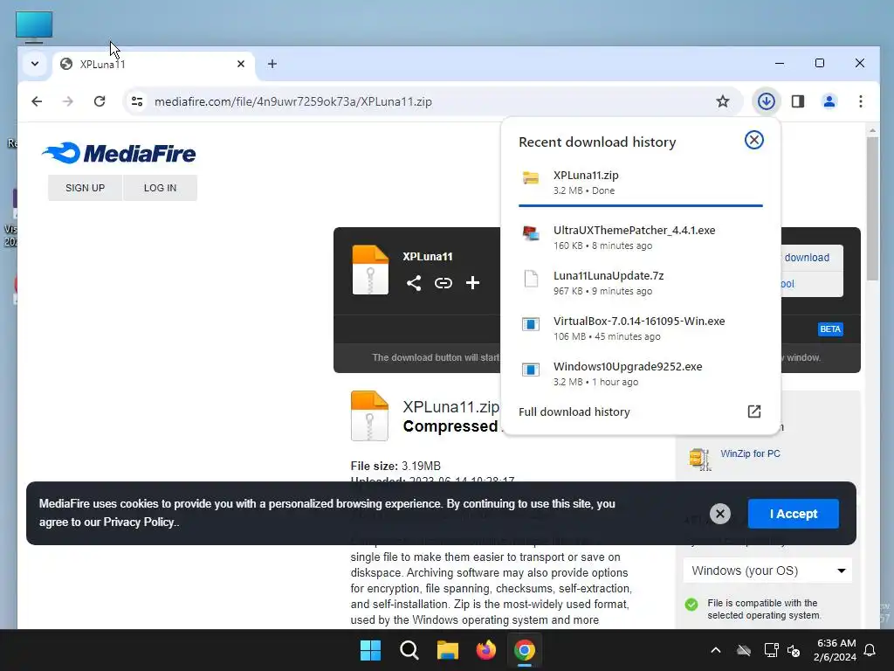Click the page vertical scrollbar thumb

point(872,208)
